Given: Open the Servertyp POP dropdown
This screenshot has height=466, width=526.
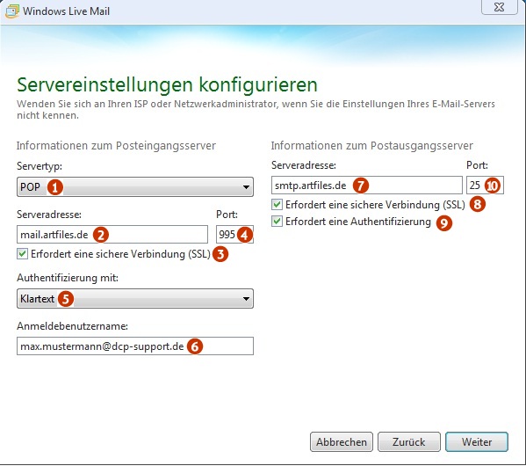Looking at the screenshot, I should [135, 187].
